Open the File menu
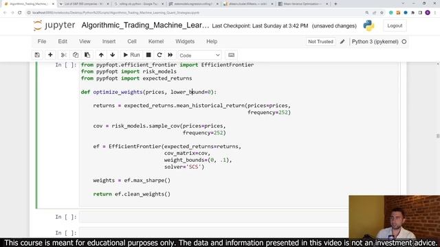 [x=42, y=41]
